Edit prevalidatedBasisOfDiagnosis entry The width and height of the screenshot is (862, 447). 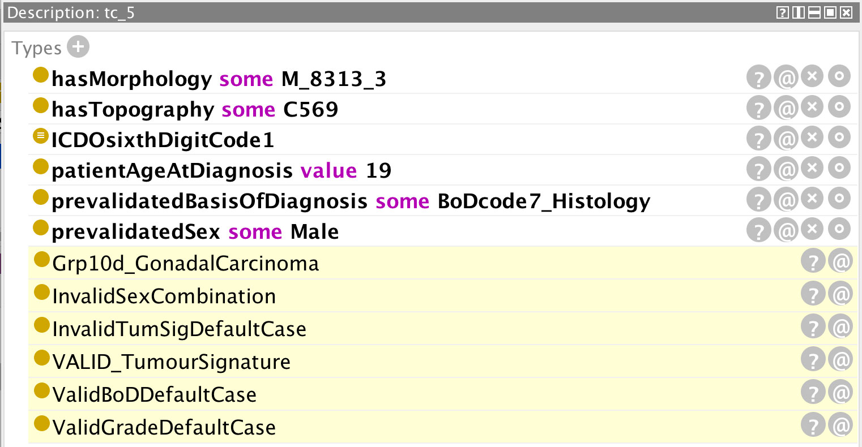click(839, 199)
